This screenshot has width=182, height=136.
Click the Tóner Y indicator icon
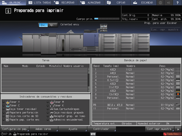tap(8, 102)
